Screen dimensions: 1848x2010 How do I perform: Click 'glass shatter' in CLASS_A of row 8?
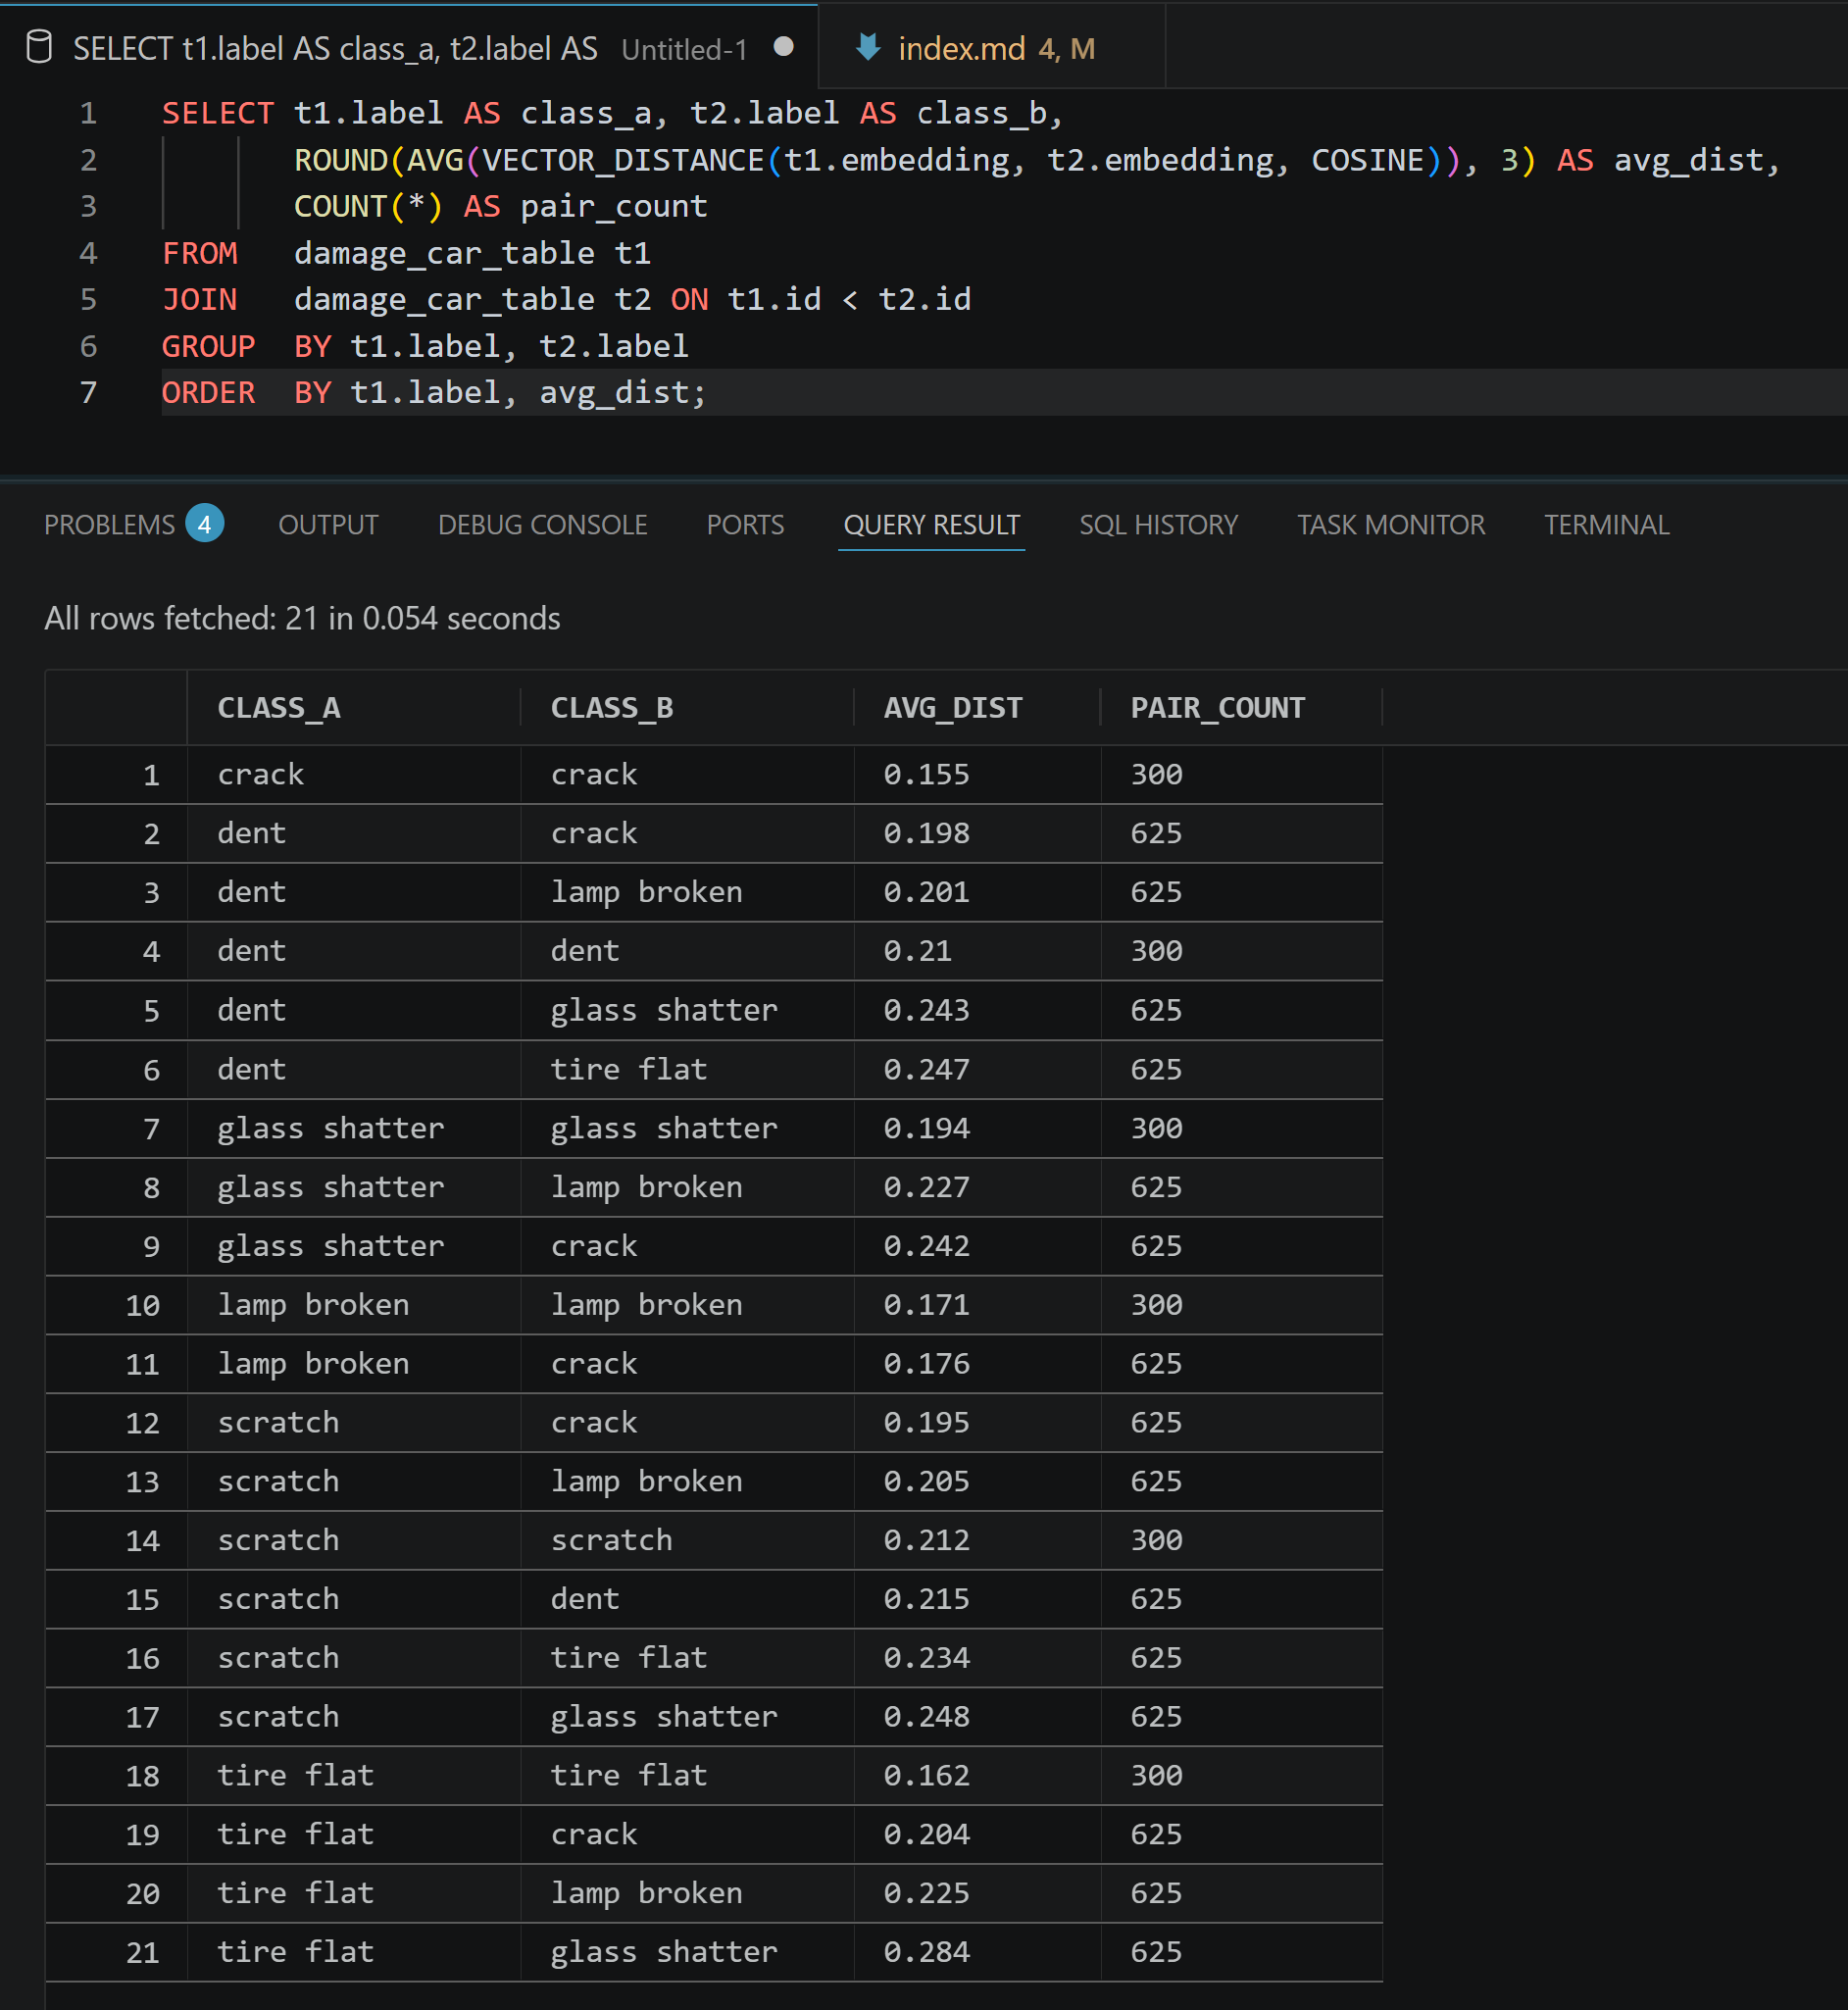[331, 1188]
